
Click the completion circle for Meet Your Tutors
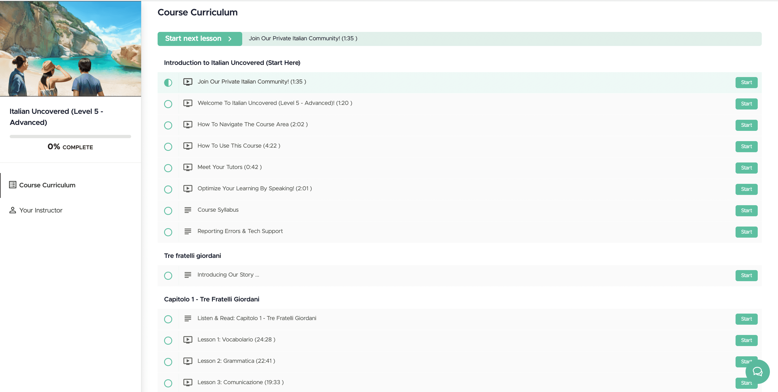168,168
